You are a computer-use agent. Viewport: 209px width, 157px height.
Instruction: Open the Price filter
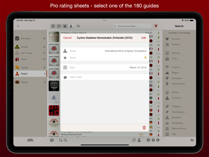pos(179,59)
